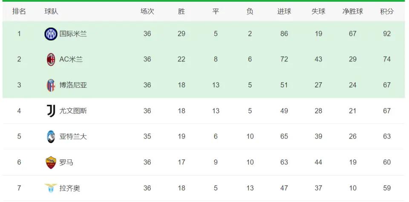409x202 pixels.
Task: Sort by the 积分 column header
Action: pyautogui.click(x=387, y=12)
